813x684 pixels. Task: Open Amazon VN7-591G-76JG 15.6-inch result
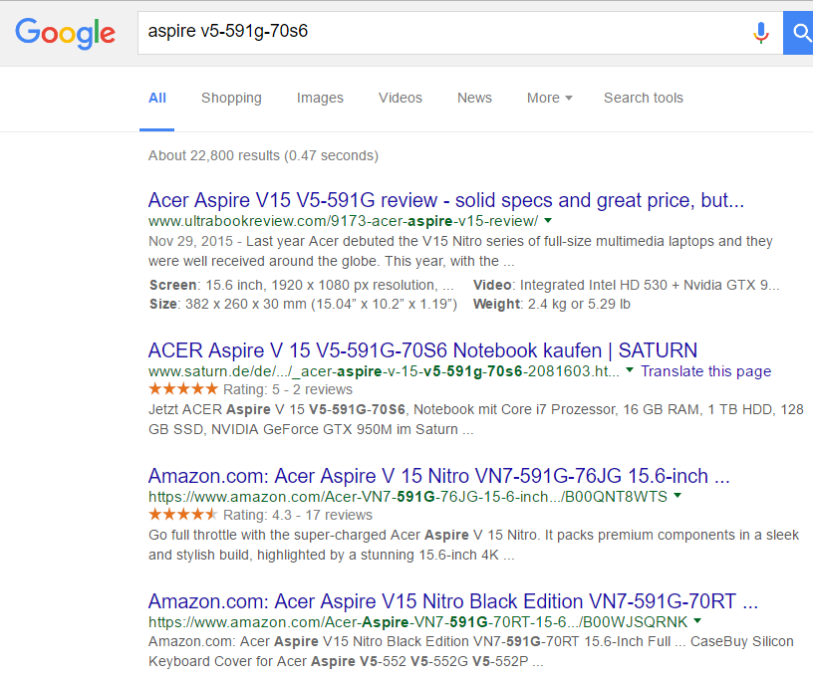click(438, 476)
